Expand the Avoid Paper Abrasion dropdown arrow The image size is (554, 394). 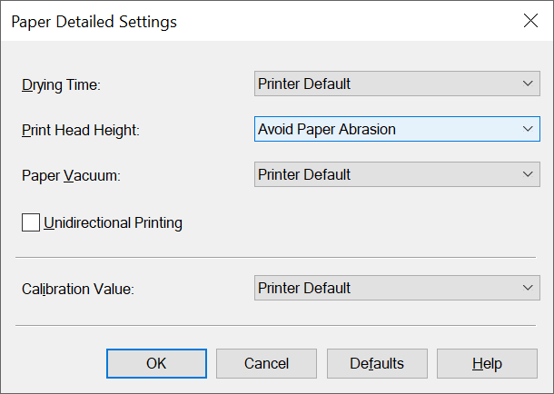click(x=529, y=129)
